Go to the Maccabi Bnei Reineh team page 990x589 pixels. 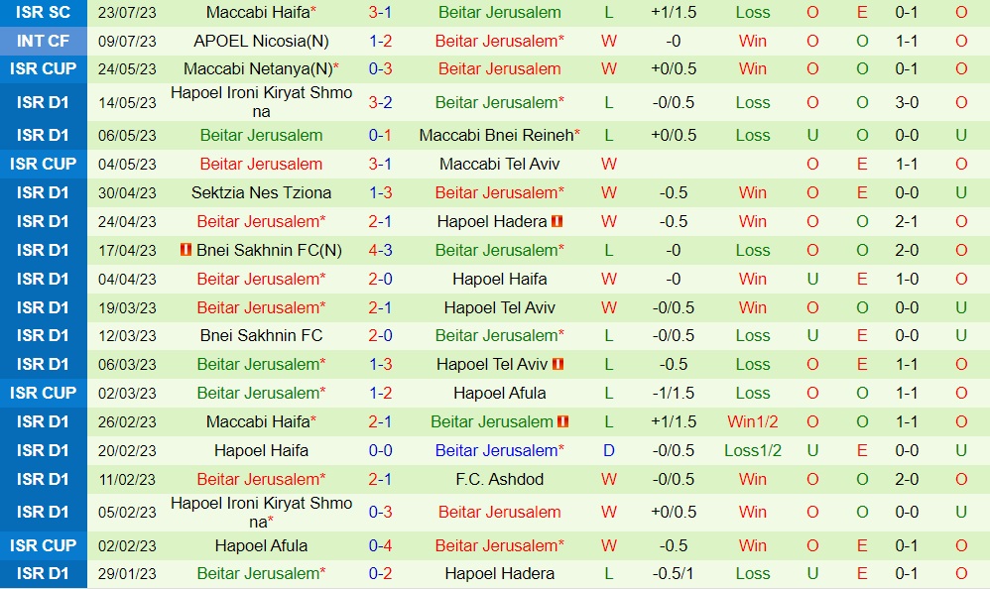[x=495, y=136]
